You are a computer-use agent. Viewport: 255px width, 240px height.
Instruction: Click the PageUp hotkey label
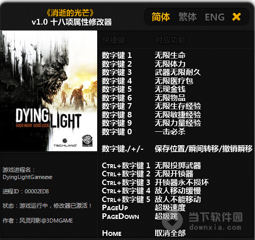pyautogui.click(x=115, y=208)
